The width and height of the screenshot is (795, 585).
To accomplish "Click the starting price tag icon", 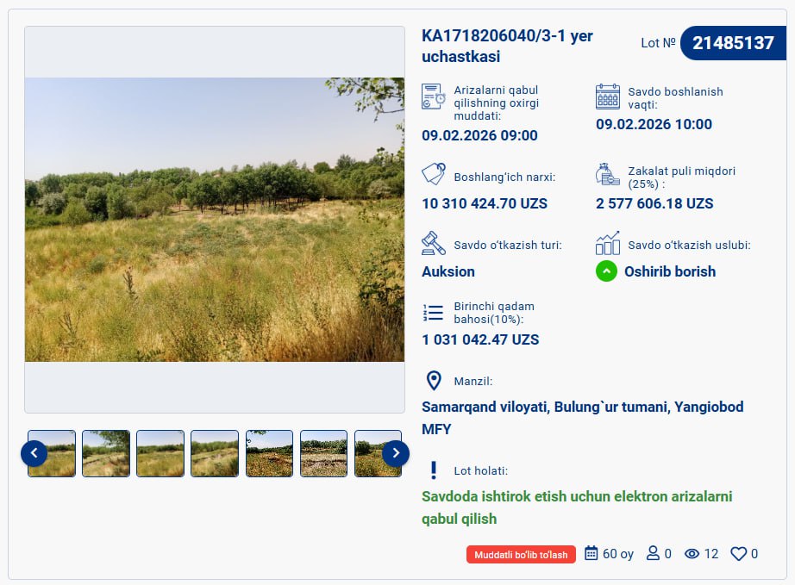I will click(x=434, y=174).
